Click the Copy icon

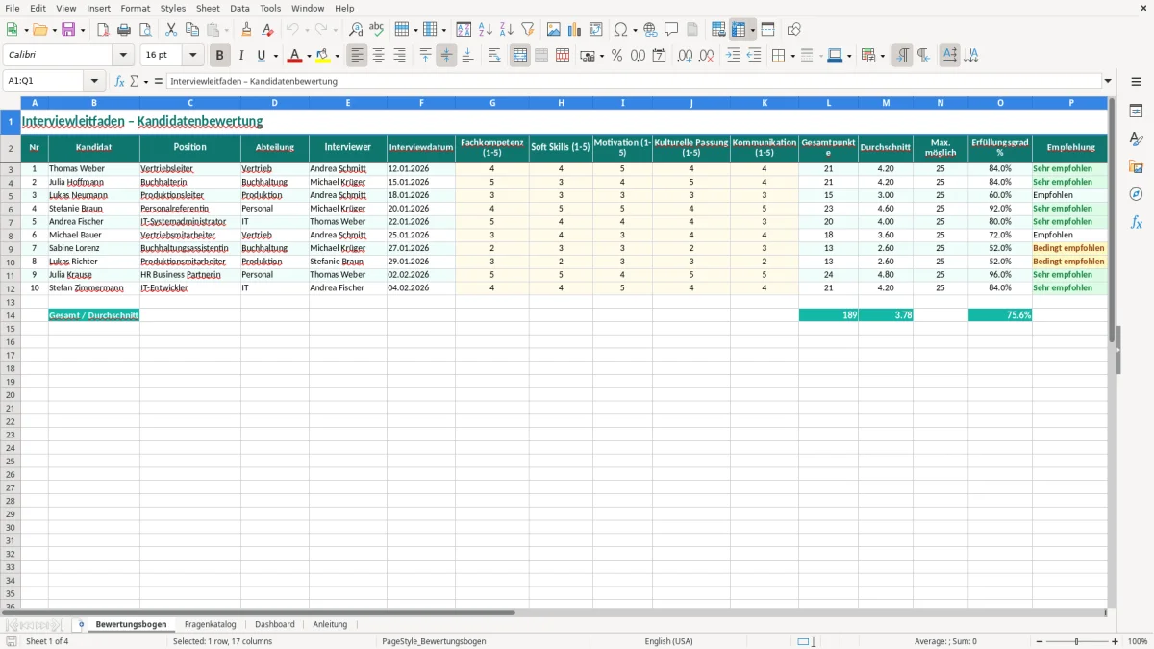pos(192,30)
